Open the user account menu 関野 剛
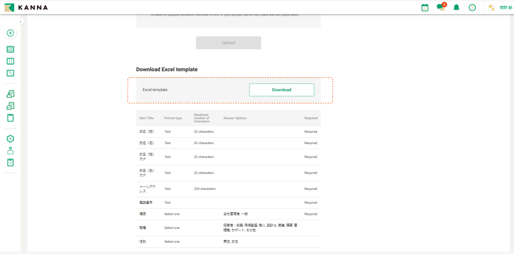 pos(500,8)
